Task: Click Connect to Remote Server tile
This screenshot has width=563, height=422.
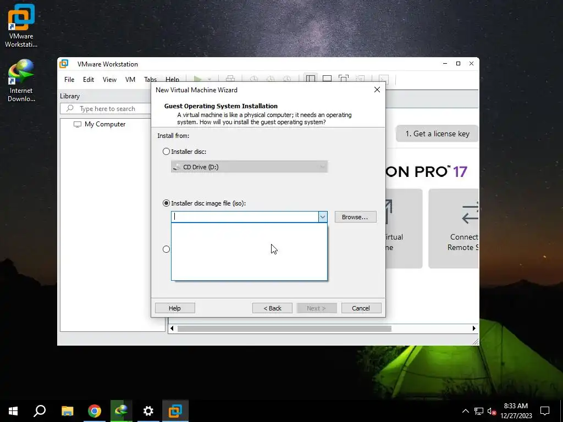Action: click(454, 228)
